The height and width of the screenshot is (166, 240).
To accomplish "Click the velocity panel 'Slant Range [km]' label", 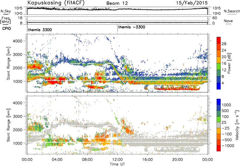I will [x=8, y=125].
